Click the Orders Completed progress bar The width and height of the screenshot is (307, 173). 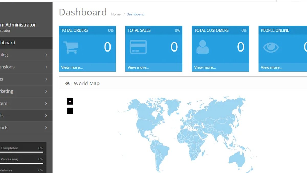click(21, 152)
